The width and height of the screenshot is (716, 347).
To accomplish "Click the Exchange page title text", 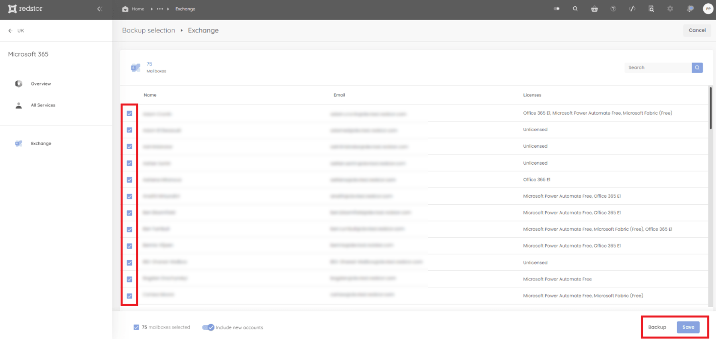I will pos(203,30).
